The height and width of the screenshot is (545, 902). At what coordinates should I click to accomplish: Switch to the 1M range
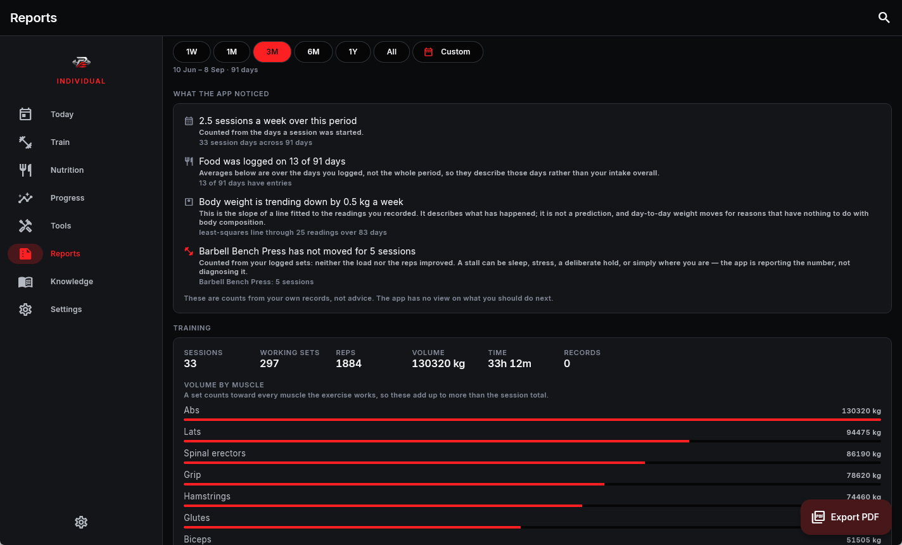coord(232,52)
